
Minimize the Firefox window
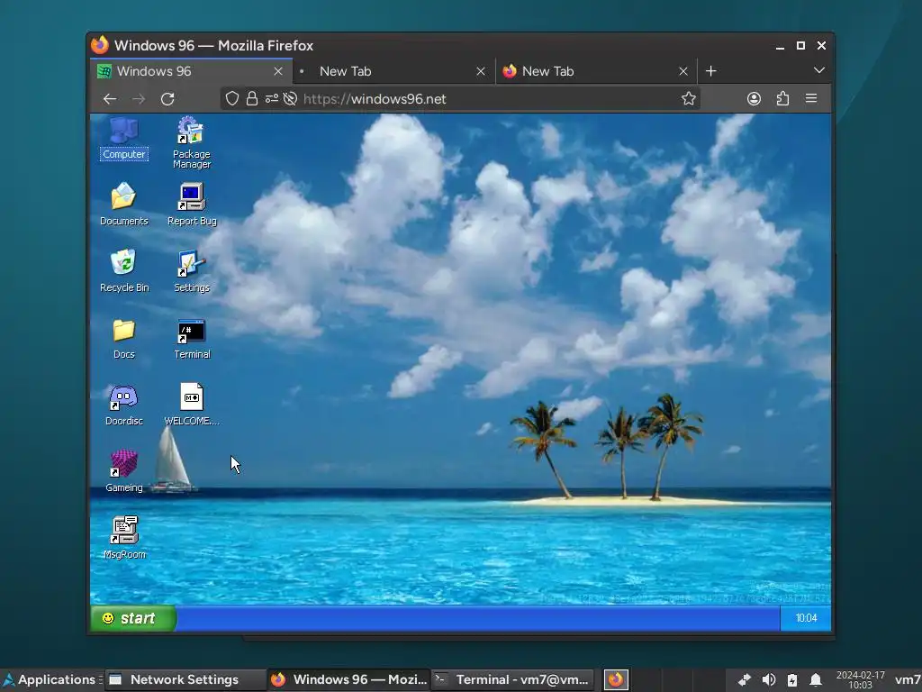pyautogui.click(x=781, y=46)
